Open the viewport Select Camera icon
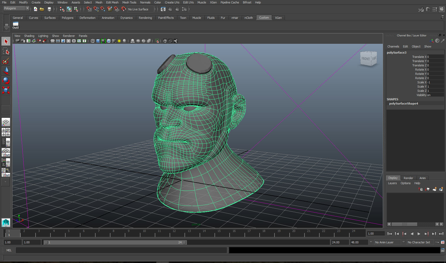 coord(17,41)
